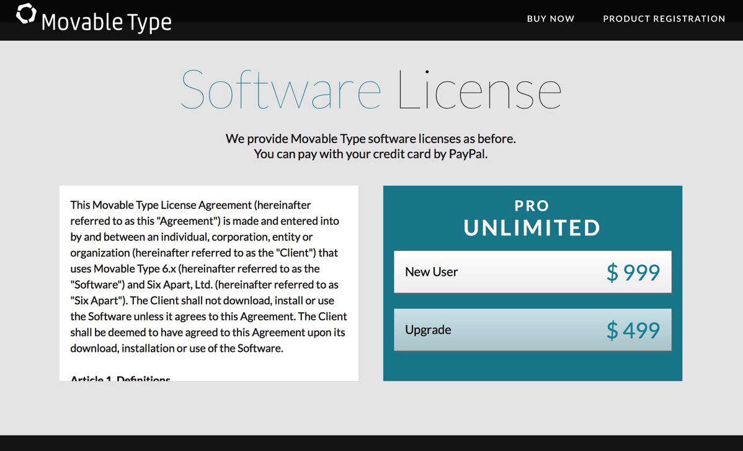Screen dimensions: 743x451
Task: Click the 'Movable Type' wordmark in the header
Action: click(106, 22)
